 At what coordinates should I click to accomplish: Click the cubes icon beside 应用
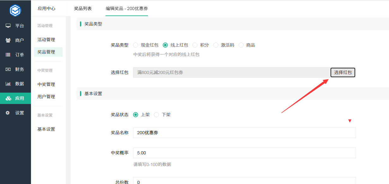[x=8, y=98]
